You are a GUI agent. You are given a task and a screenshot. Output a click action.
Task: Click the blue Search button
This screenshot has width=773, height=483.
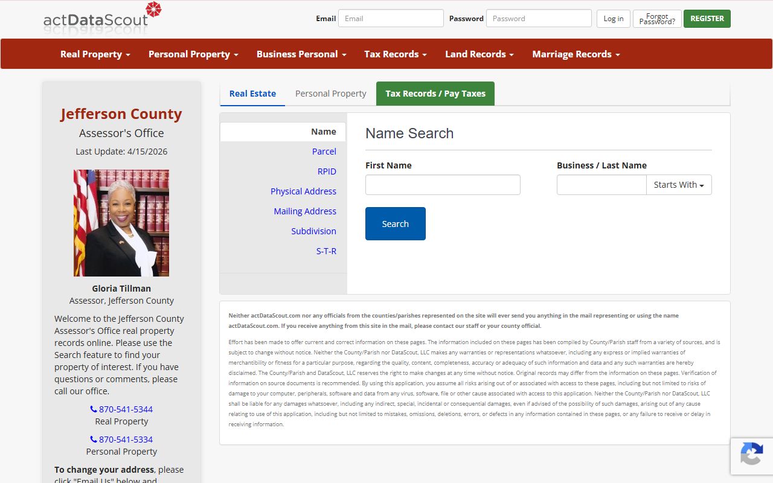point(396,223)
